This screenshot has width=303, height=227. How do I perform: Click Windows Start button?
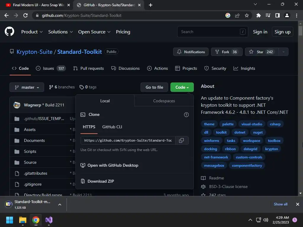9,220
